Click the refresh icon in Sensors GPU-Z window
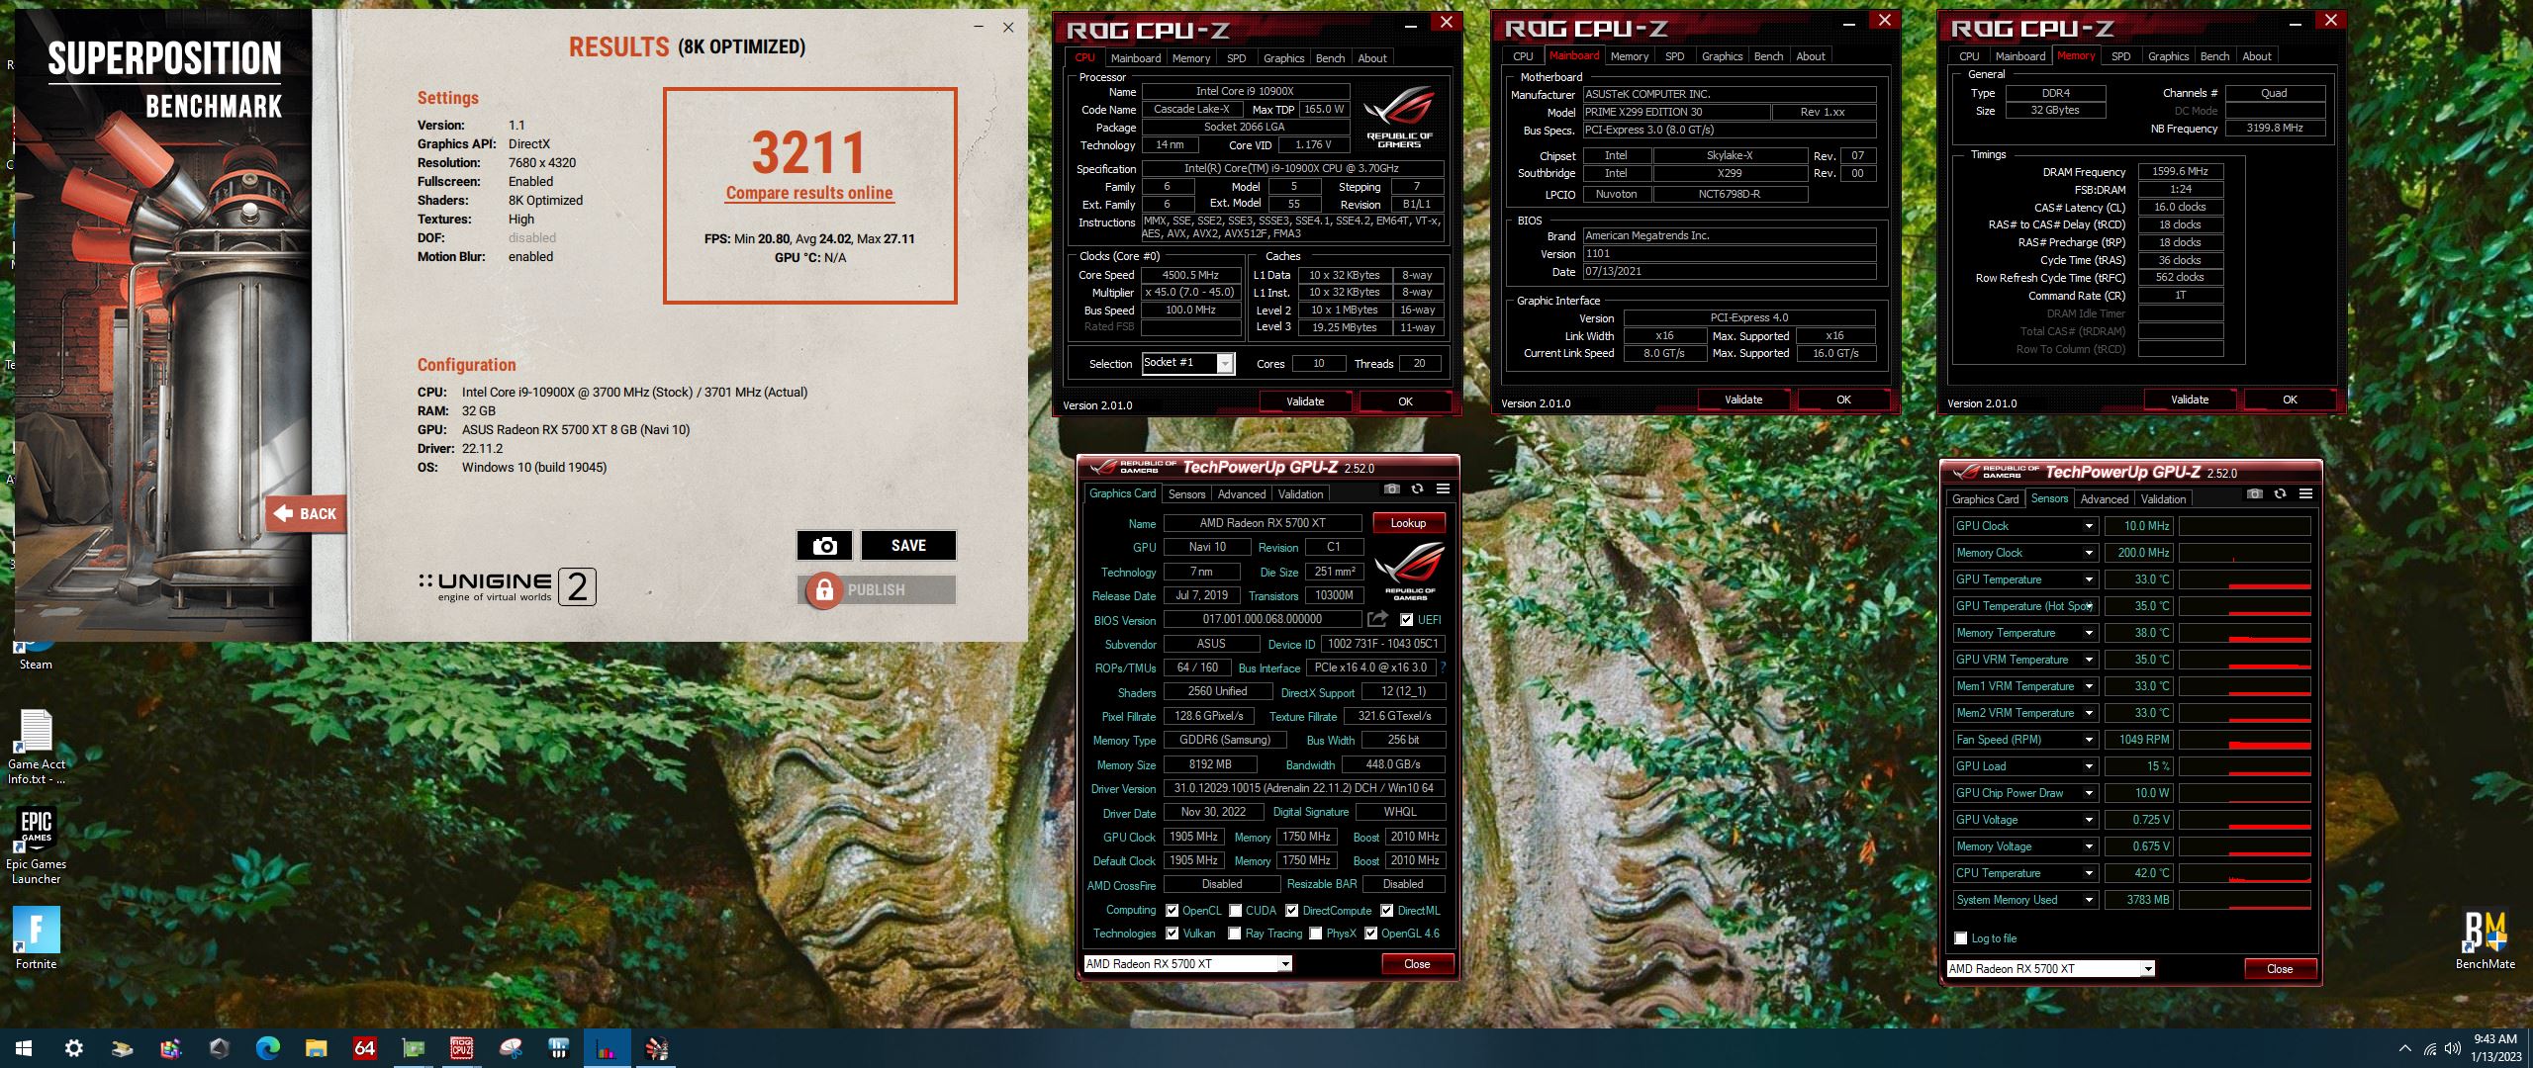This screenshot has height=1068, width=2533. pos(2280,494)
